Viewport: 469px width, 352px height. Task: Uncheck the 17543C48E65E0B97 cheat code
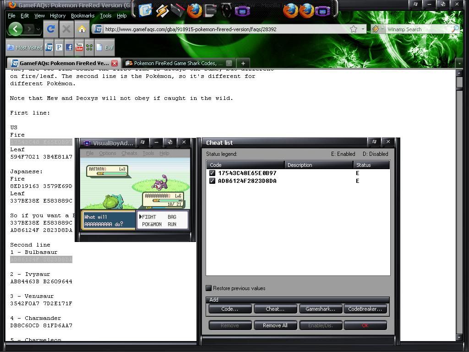pyautogui.click(x=212, y=173)
